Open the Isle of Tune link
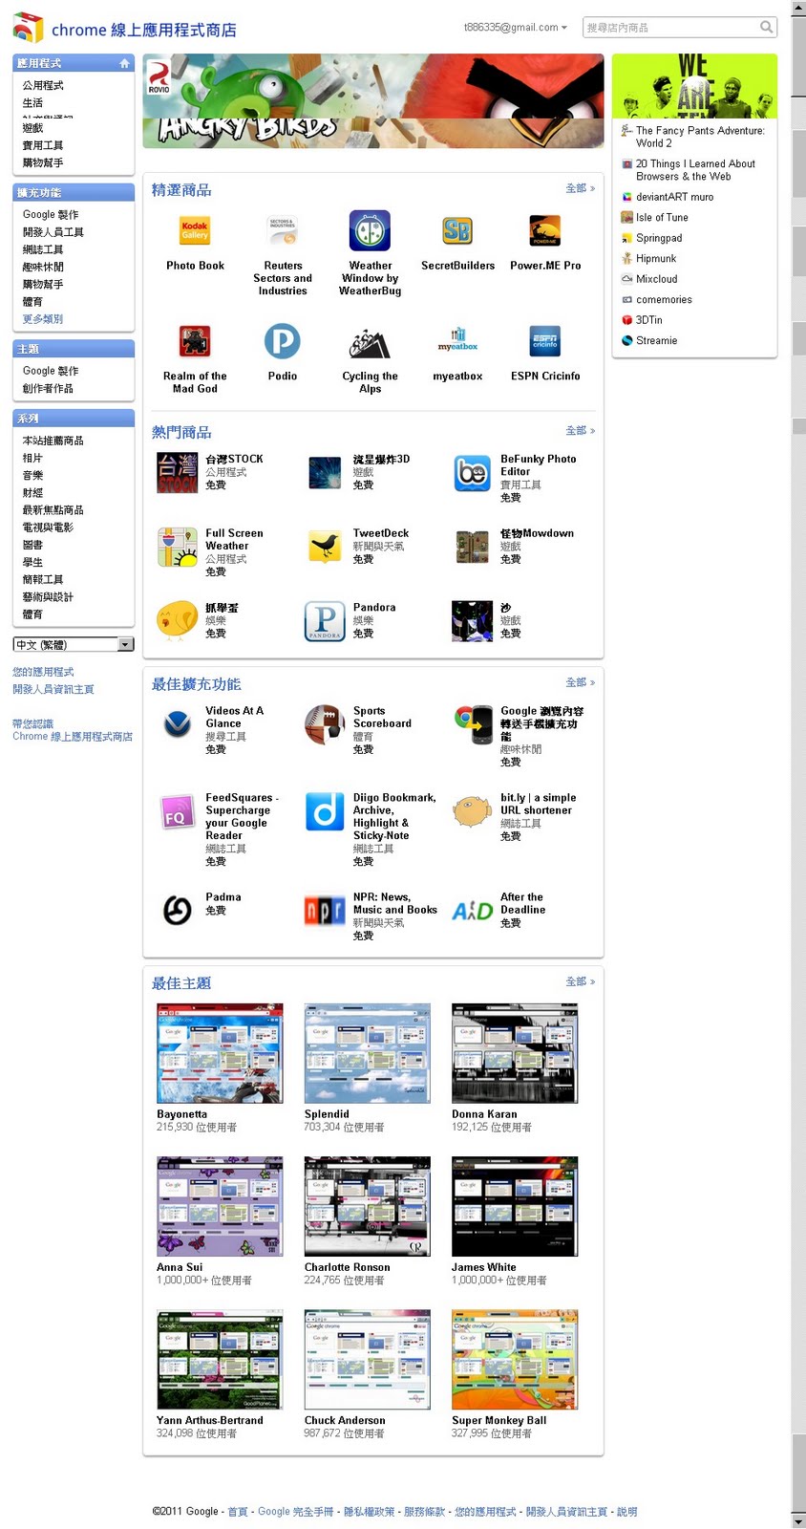This screenshot has height=1529, width=806. coord(662,218)
